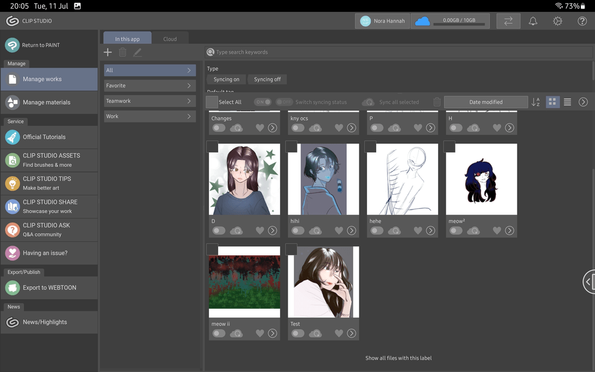
Task: Favorite the work named meow²
Action: click(x=496, y=231)
